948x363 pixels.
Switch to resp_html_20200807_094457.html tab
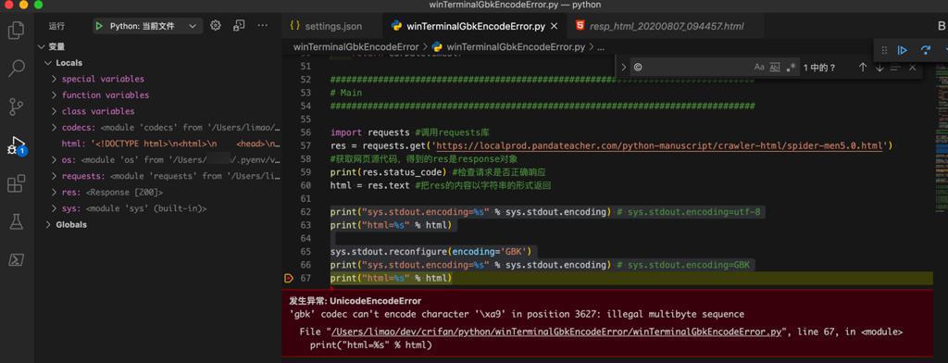point(665,26)
